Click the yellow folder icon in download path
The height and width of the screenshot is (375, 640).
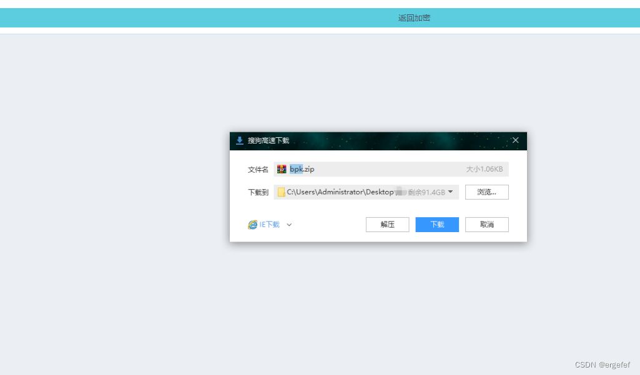282,192
